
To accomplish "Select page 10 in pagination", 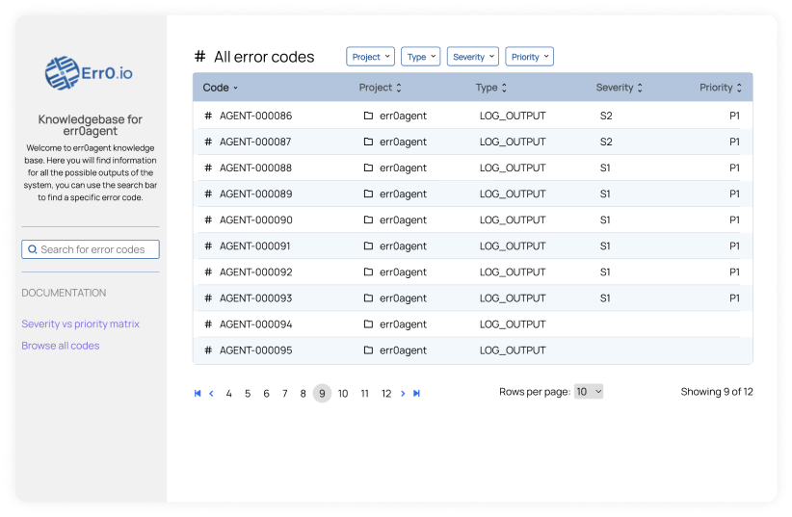I will click(343, 393).
